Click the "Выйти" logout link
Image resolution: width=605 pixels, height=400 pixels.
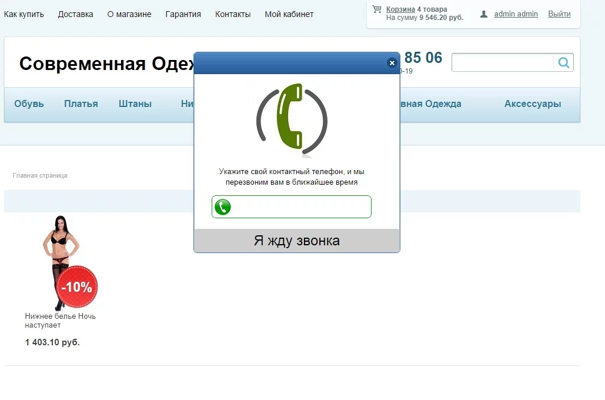(x=559, y=14)
